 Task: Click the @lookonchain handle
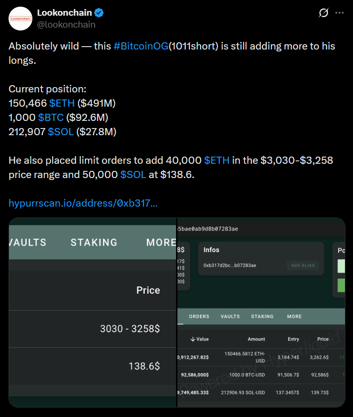pos(67,24)
